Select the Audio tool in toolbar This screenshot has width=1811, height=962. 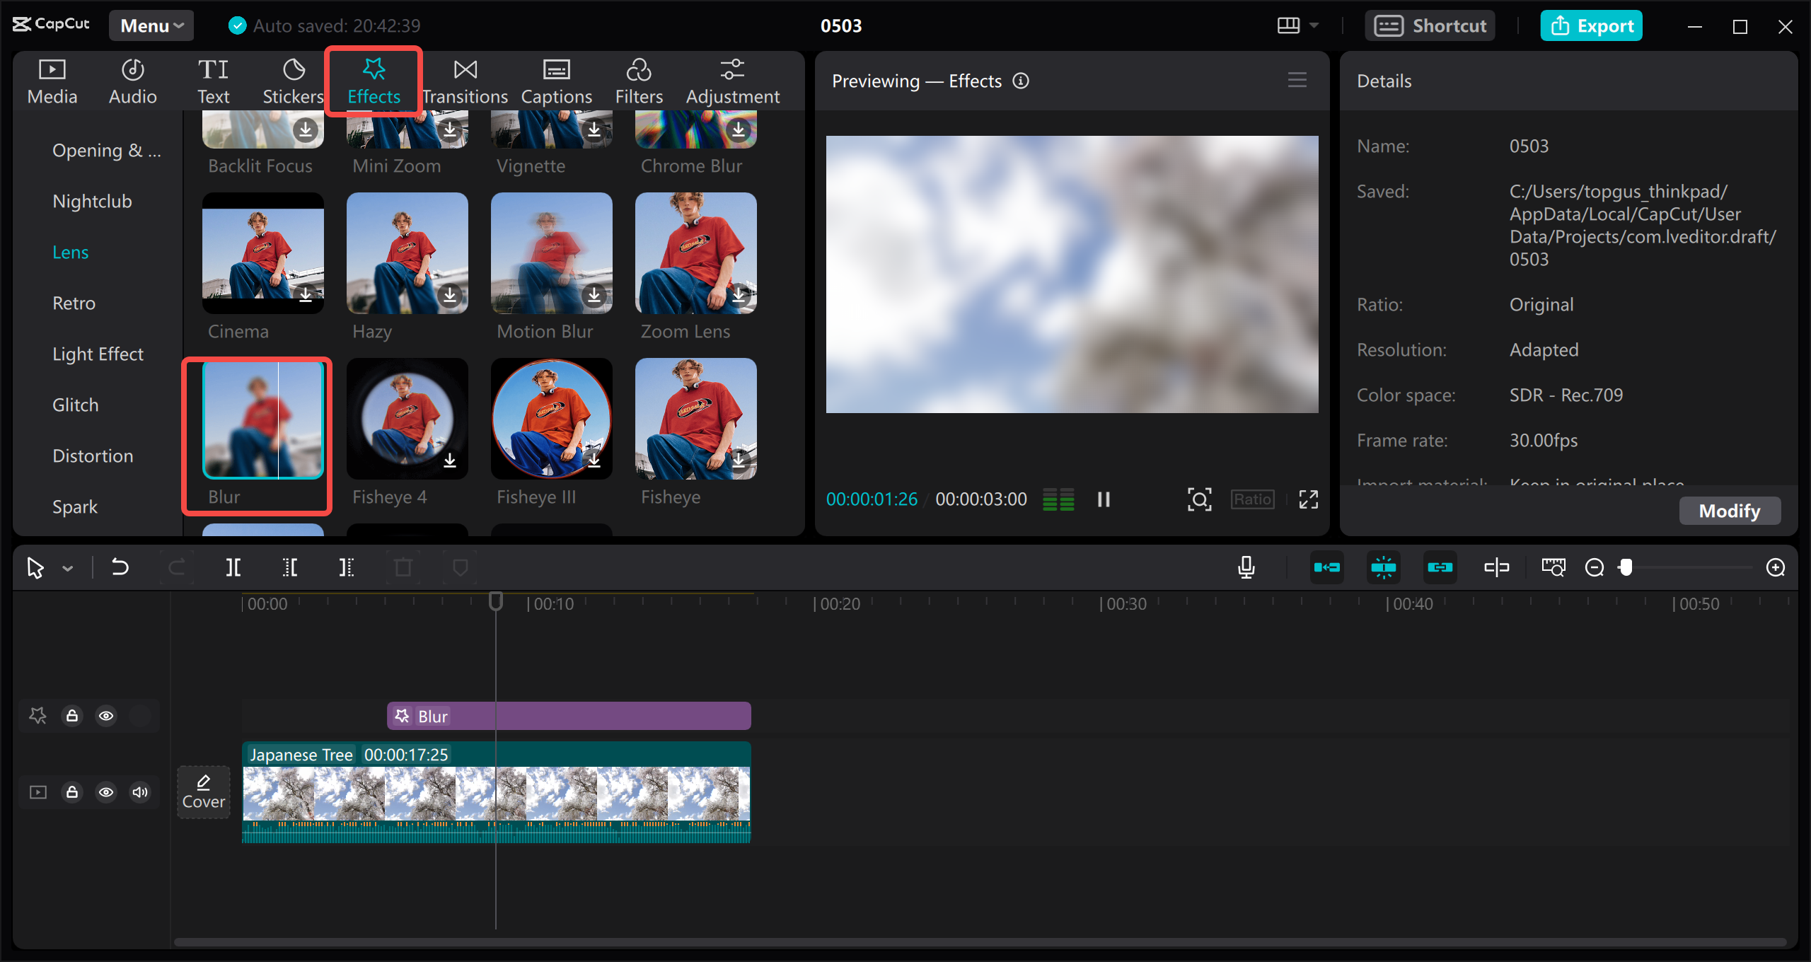click(x=131, y=78)
